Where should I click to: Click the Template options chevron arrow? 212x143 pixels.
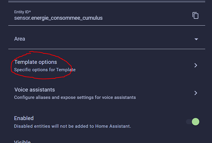196,65
